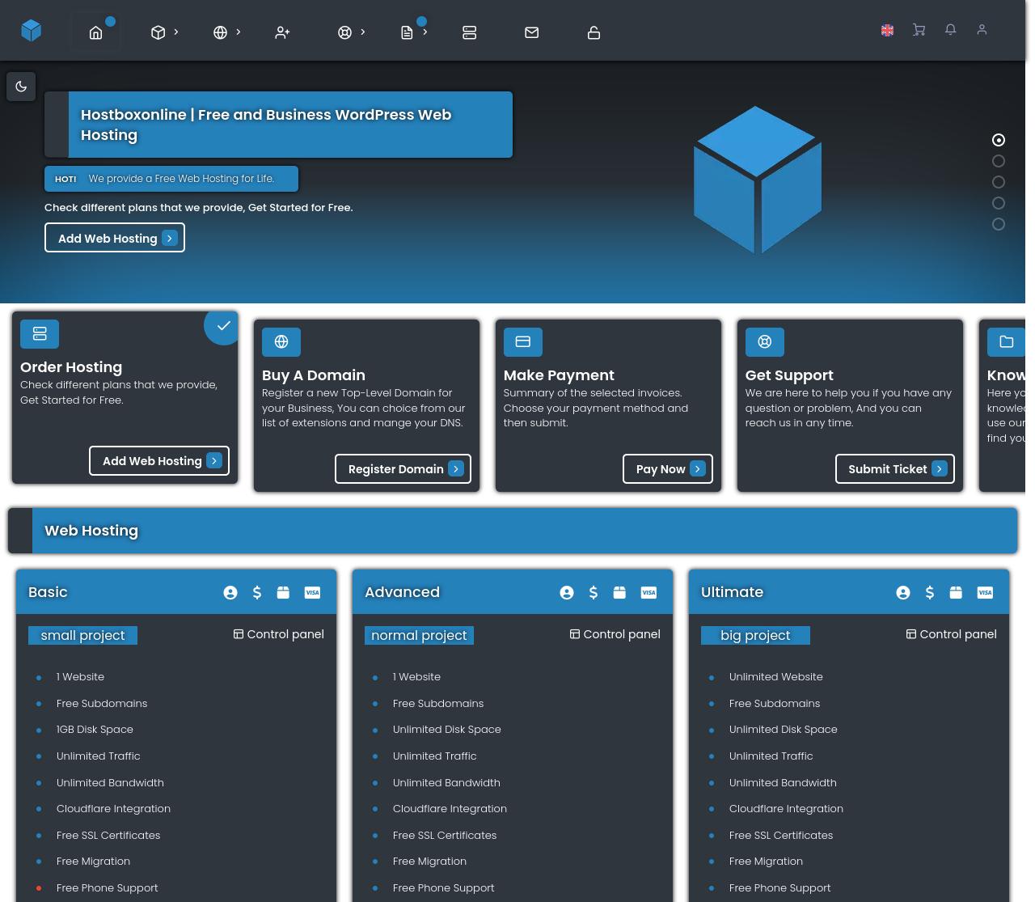Click the folder icon on the cut-off Knowledge card
Screen dimensions: 1035x902
pyautogui.click(x=1007, y=341)
